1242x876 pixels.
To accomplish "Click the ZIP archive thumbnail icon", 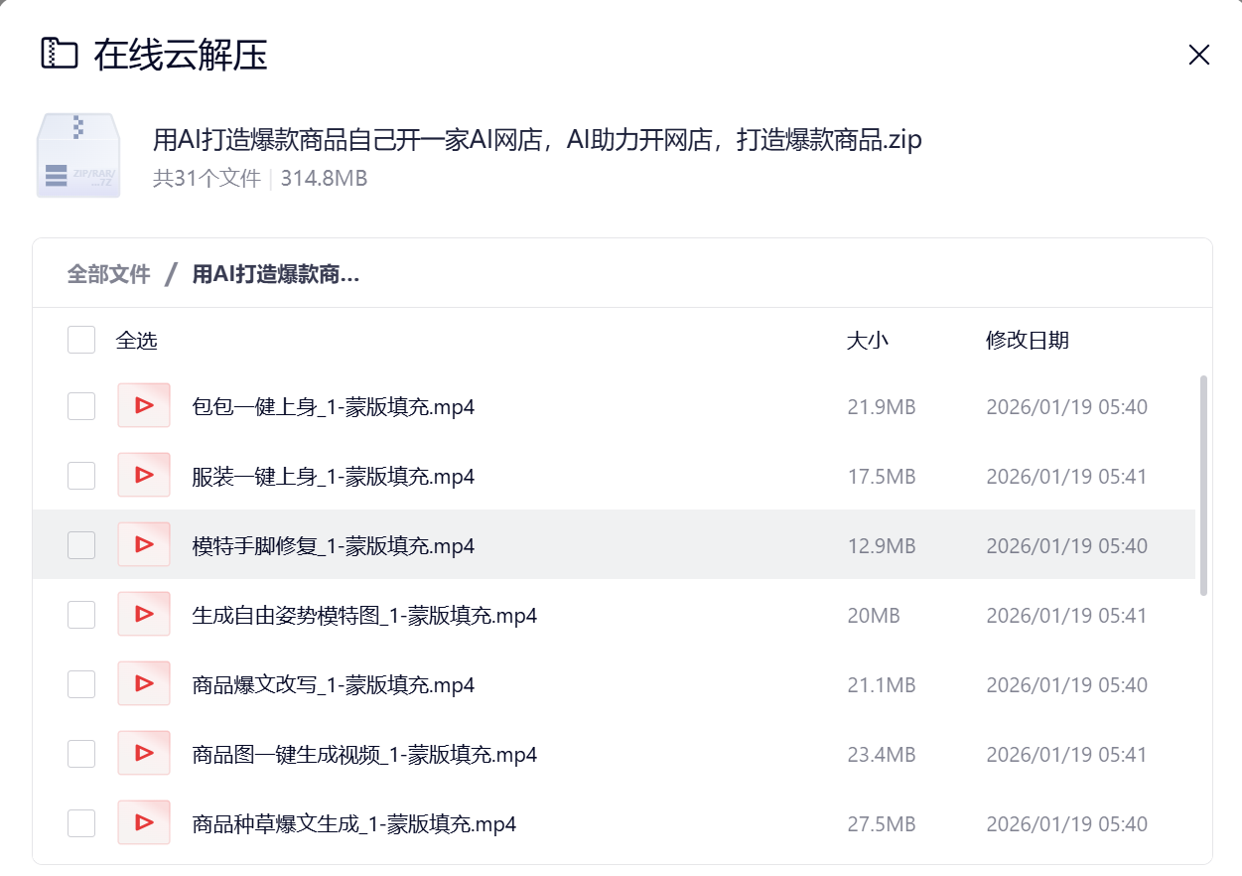I will click(77, 155).
